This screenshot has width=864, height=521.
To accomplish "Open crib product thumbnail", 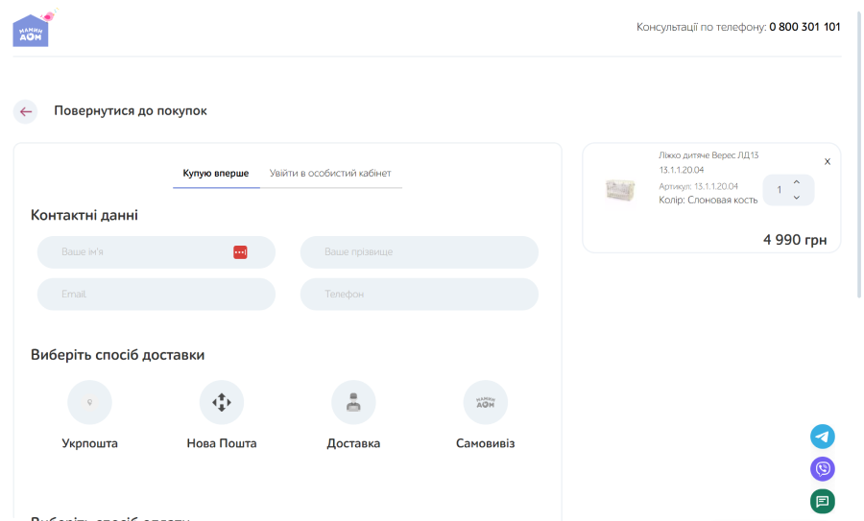I will 620,190.
